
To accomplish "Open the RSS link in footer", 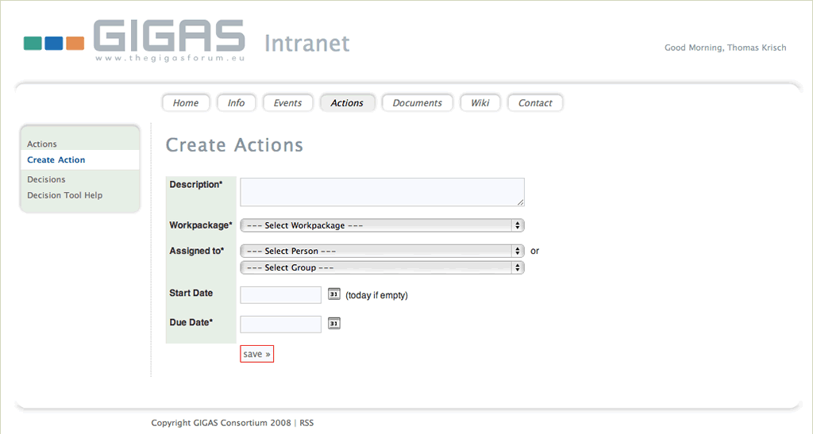I will click(306, 423).
